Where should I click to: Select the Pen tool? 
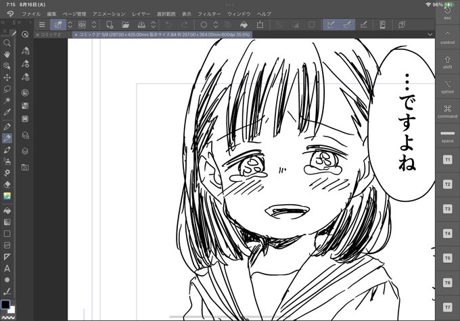[x=7, y=126]
